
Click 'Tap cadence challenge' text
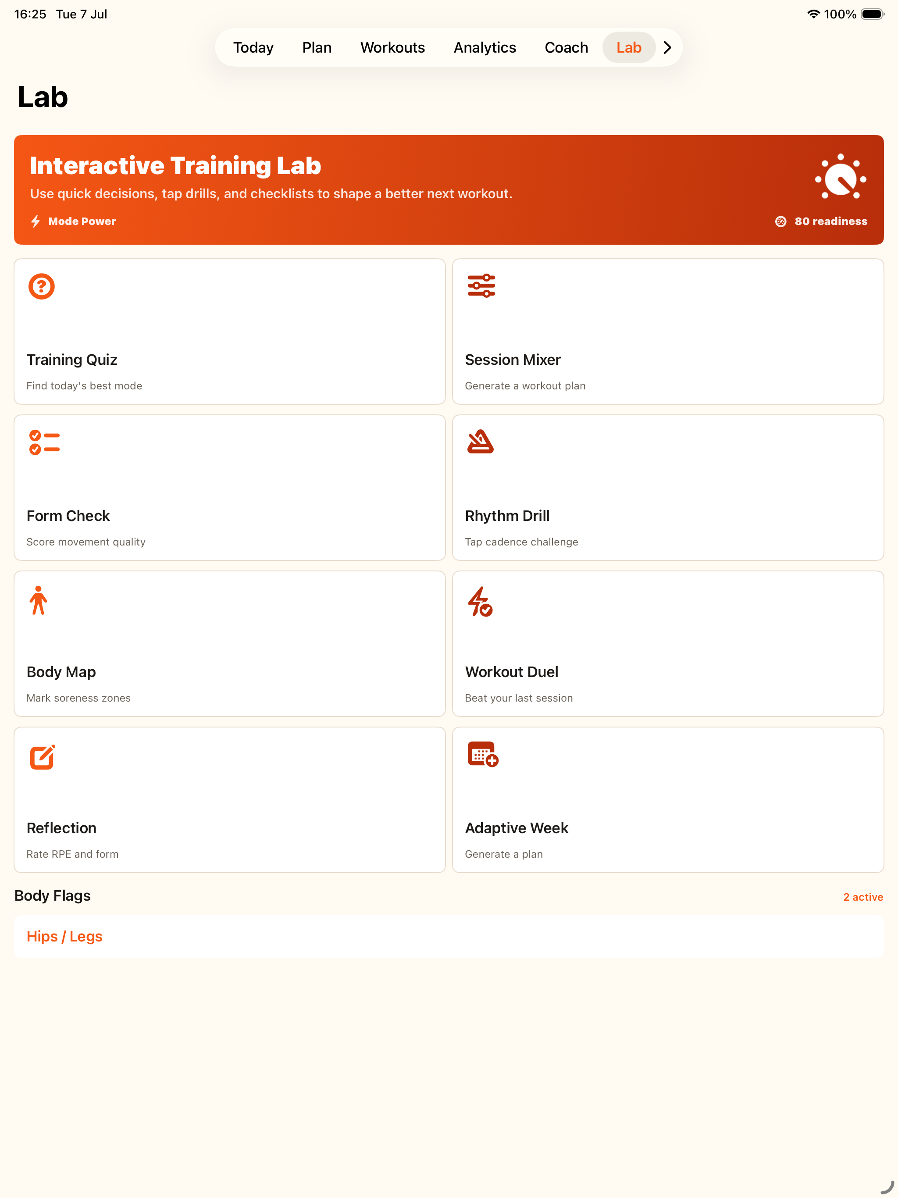(x=521, y=542)
